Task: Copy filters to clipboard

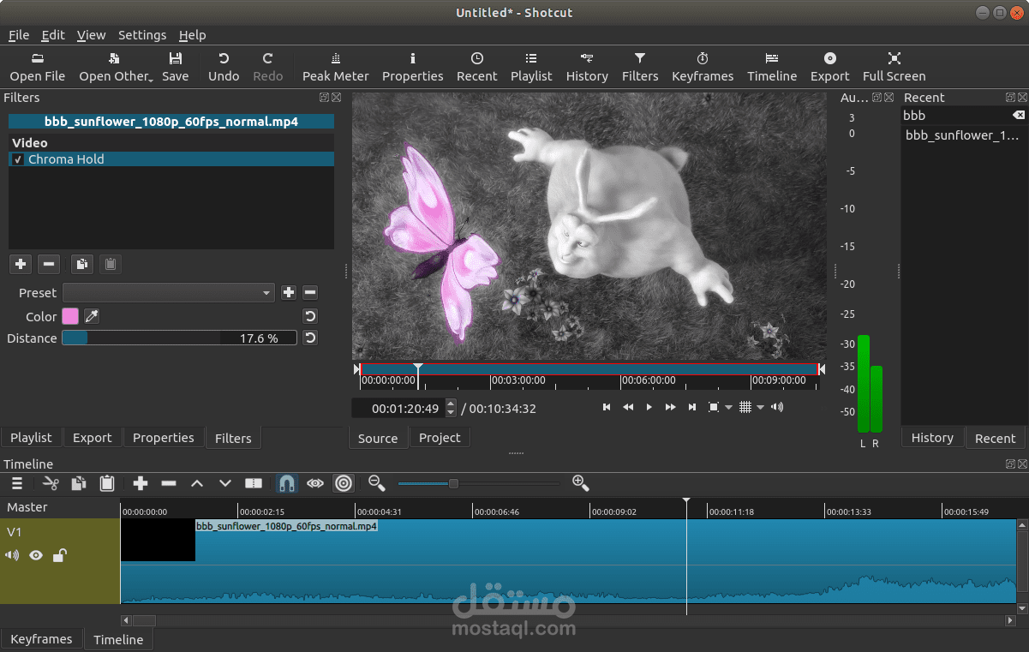Action: coord(82,264)
